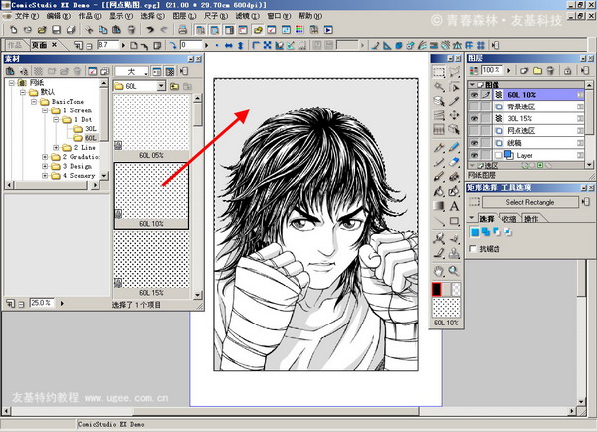Select the Rectangle Marquee tool
The width and height of the screenshot is (597, 432).
click(x=439, y=72)
